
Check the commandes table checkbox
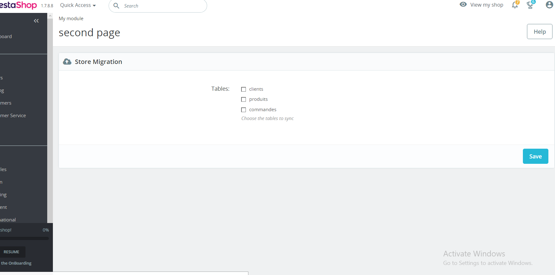[x=243, y=110]
